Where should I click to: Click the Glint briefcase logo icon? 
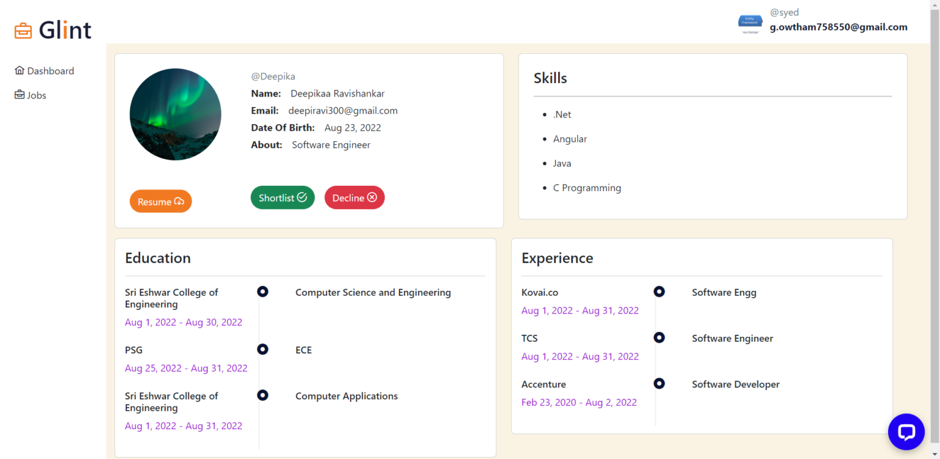pos(23,29)
